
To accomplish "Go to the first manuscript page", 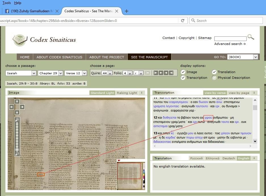I will tap(156, 73).
